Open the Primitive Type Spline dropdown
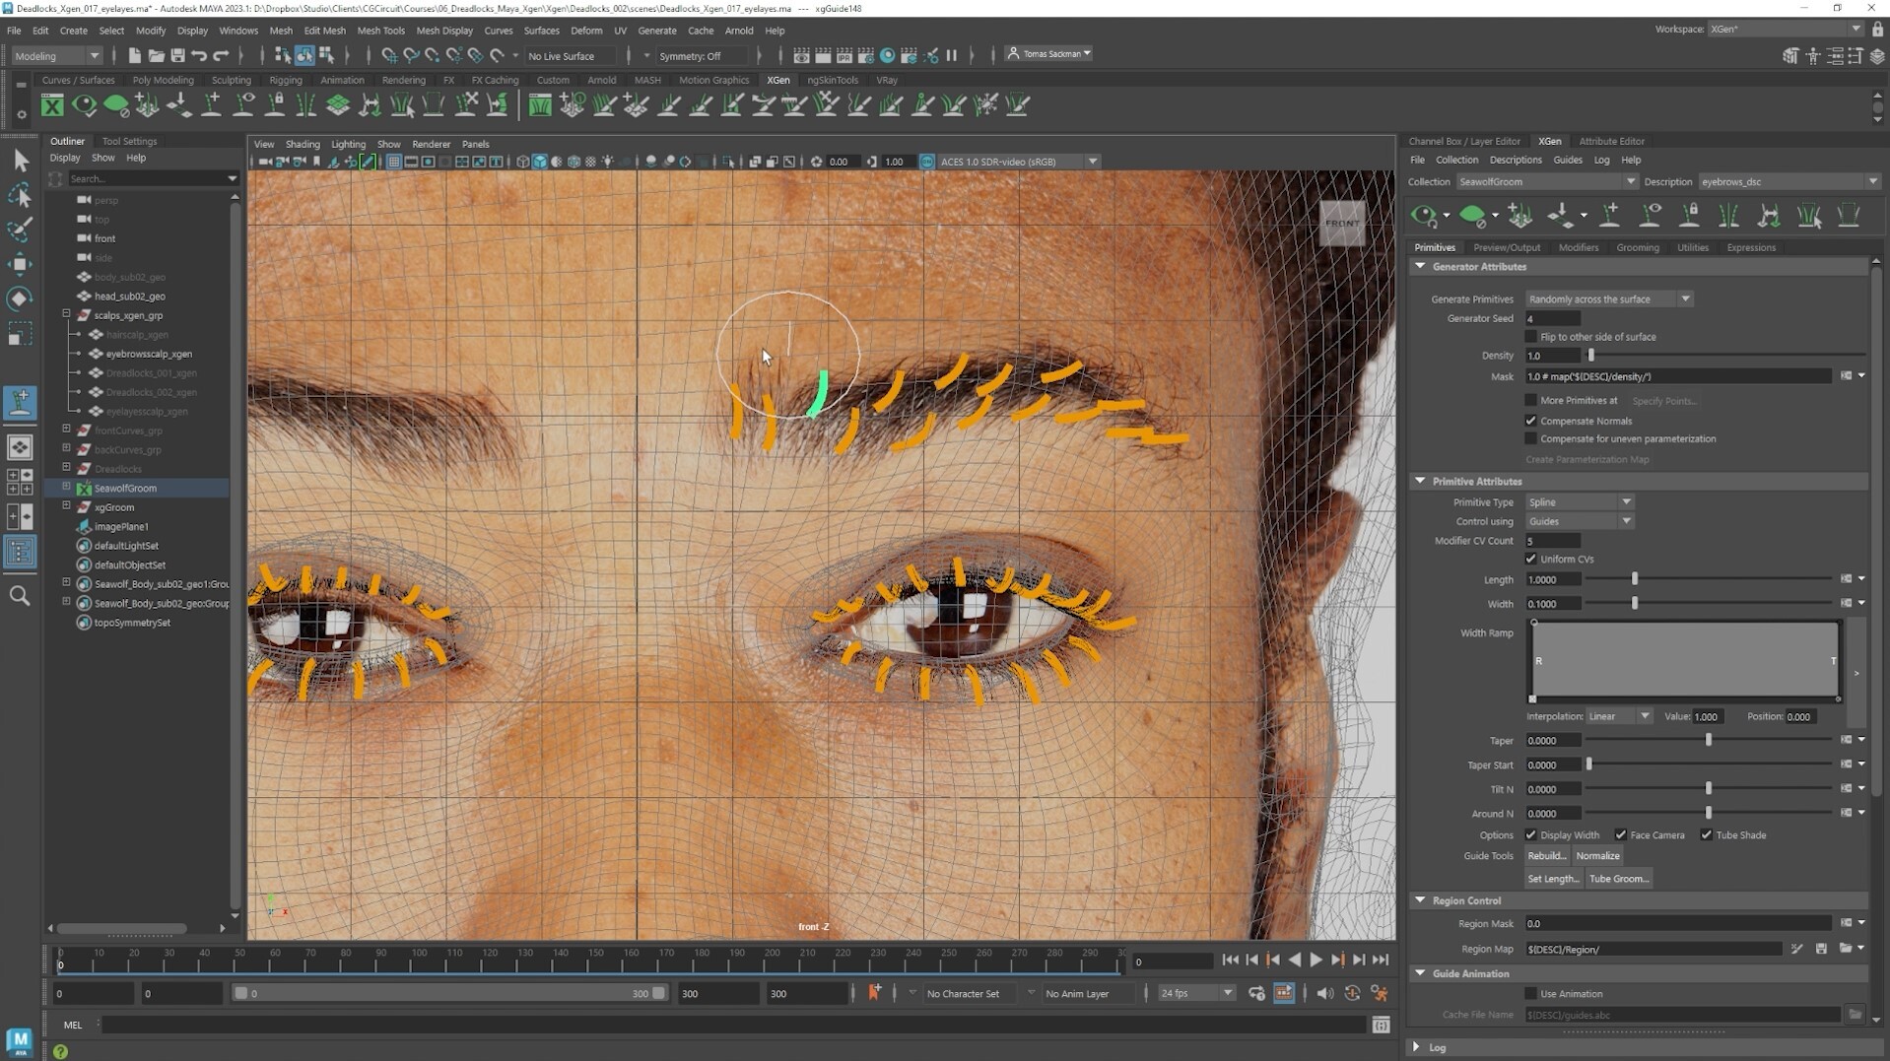 coord(1626,501)
